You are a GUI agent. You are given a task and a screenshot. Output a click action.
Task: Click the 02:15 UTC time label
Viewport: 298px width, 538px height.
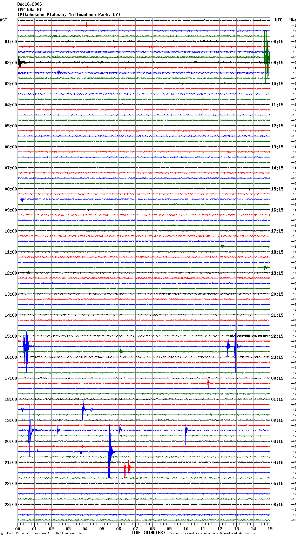tap(277, 421)
